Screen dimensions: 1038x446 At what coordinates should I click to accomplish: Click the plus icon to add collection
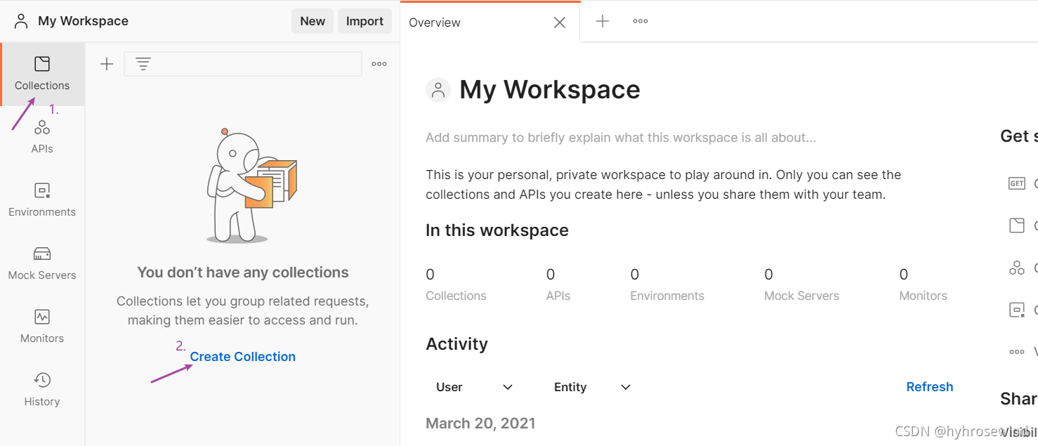[x=107, y=64]
